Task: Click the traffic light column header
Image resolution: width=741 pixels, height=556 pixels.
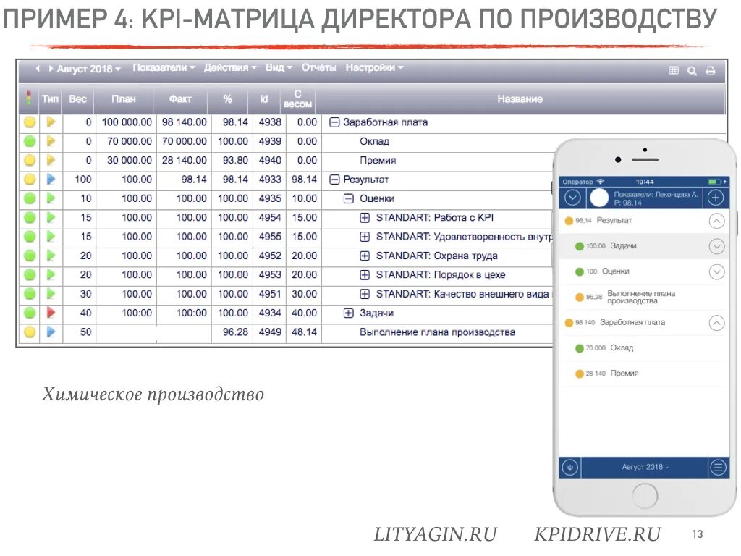Action: (x=29, y=98)
